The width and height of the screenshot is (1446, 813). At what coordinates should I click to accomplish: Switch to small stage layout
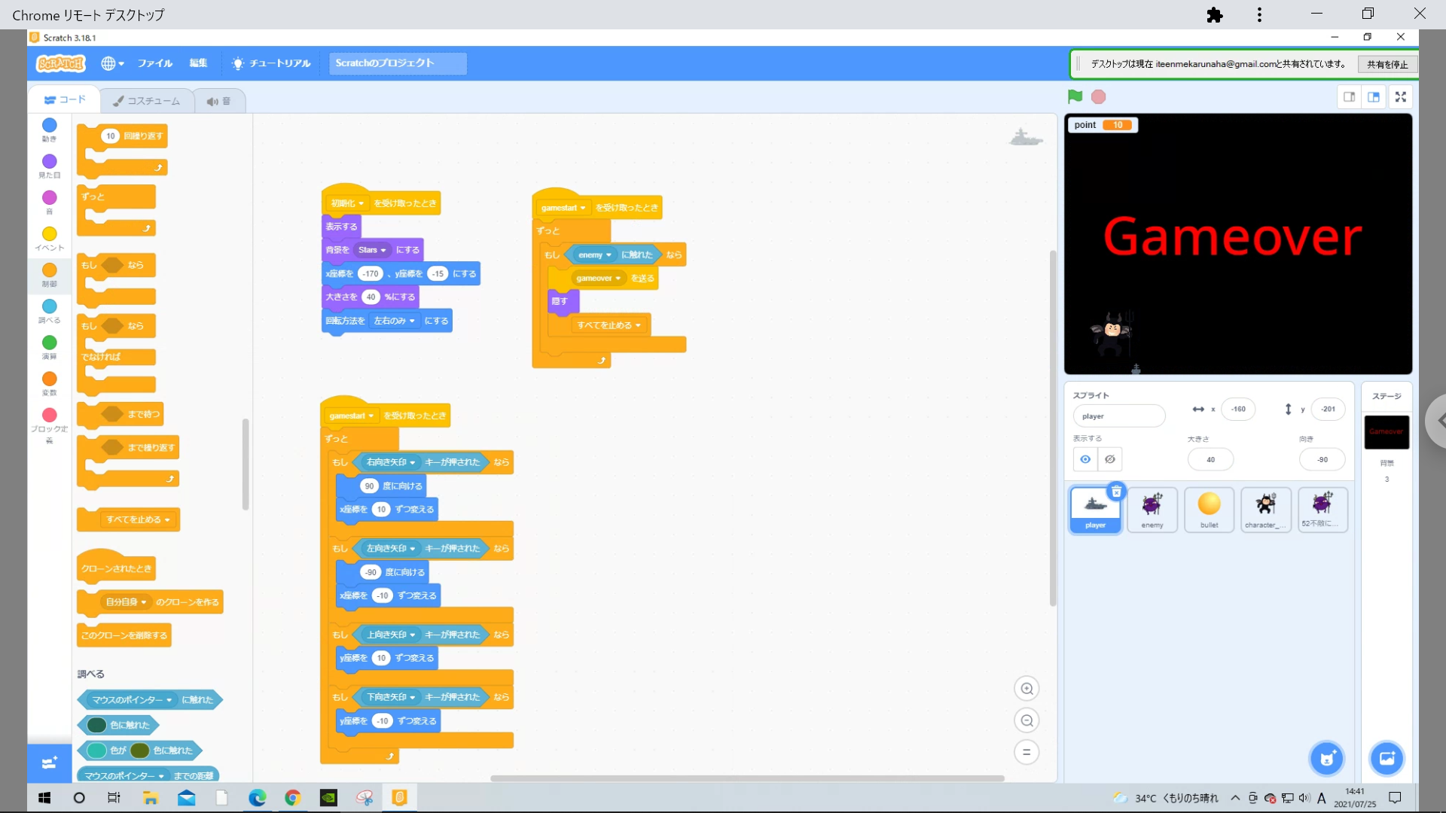1350,96
